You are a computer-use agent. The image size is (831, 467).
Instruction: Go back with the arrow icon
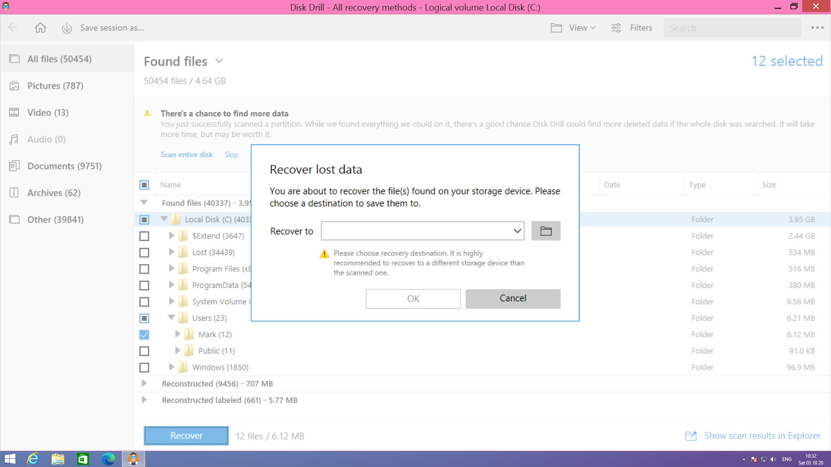pyautogui.click(x=13, y=27)
